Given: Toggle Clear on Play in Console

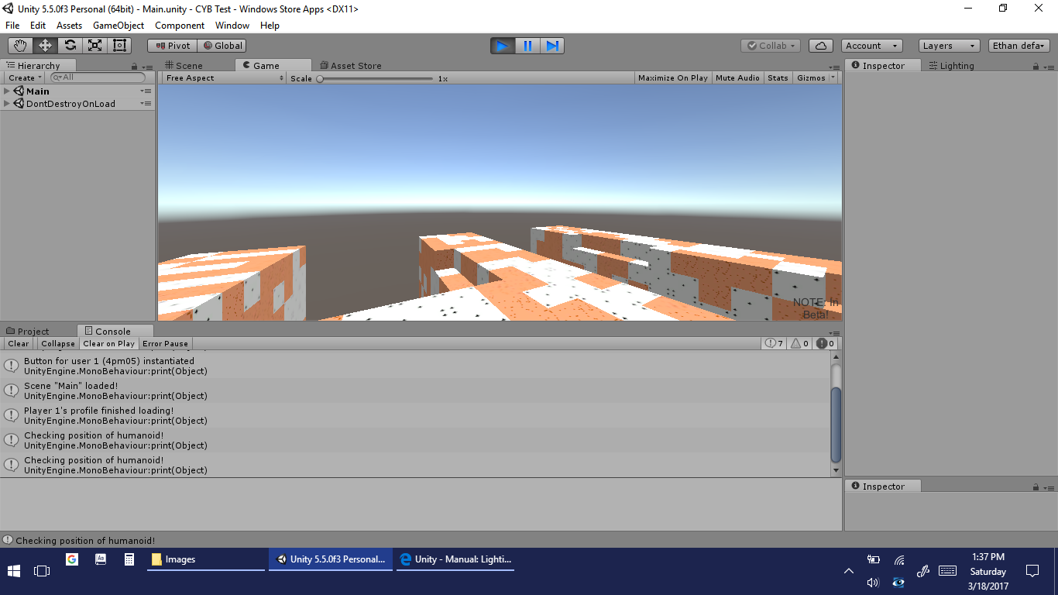Looking at the screenshot, I should 108,344.
